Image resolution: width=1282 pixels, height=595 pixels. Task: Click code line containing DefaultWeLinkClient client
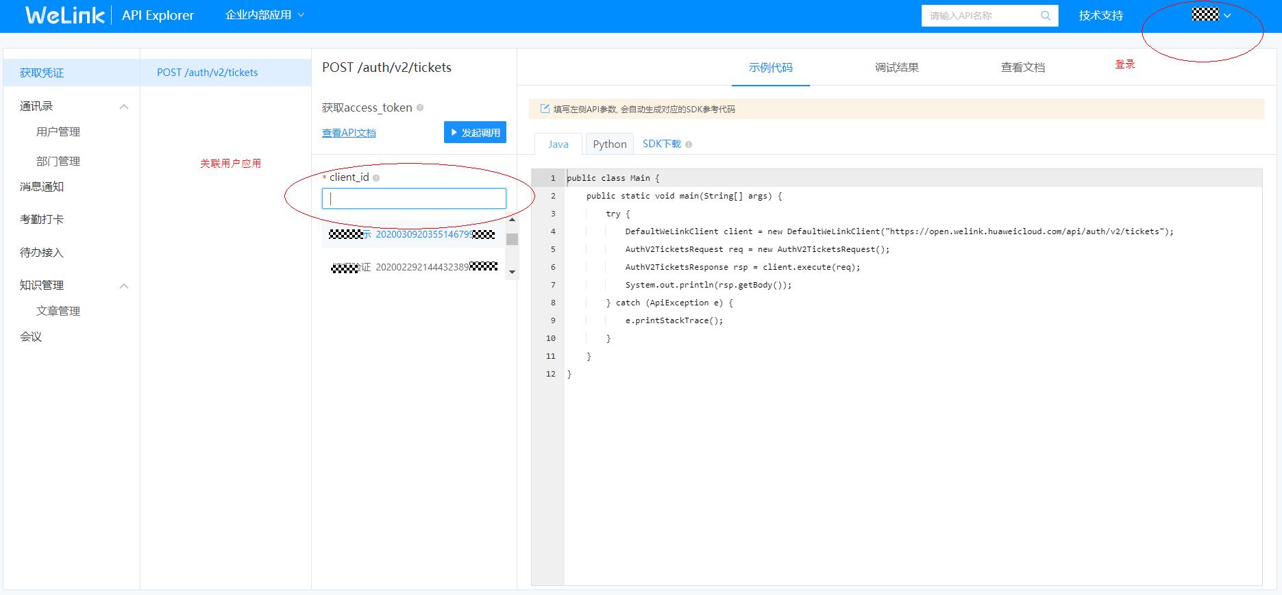click(900, 231)
